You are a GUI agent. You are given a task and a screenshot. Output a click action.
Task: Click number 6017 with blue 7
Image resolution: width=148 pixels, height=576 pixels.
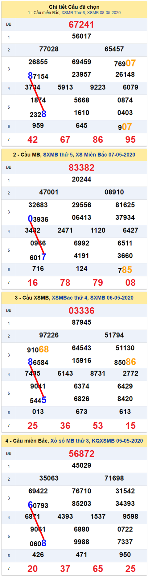(x=38, y=258)
